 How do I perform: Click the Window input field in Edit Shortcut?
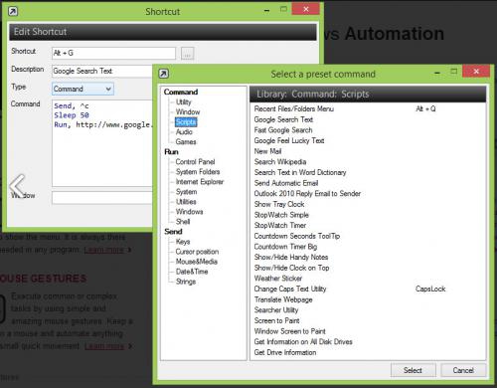pos(102,197)
